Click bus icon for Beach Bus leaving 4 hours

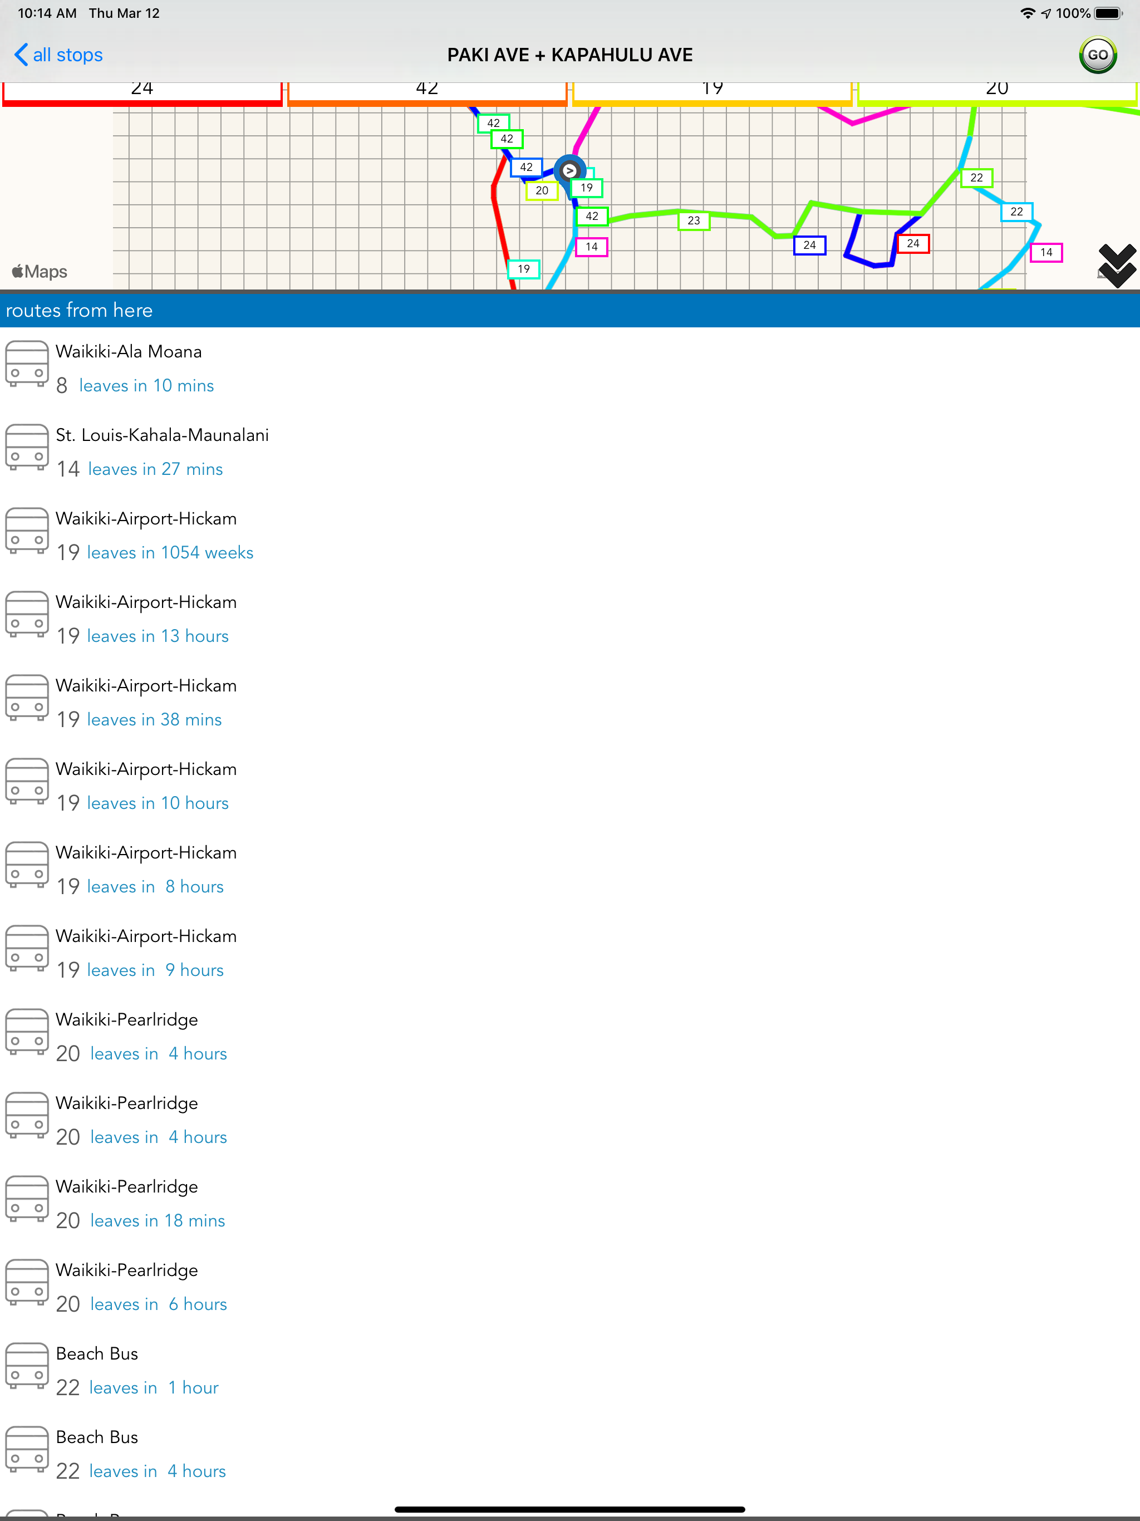pyautogui.click(x=27, y=1450)
